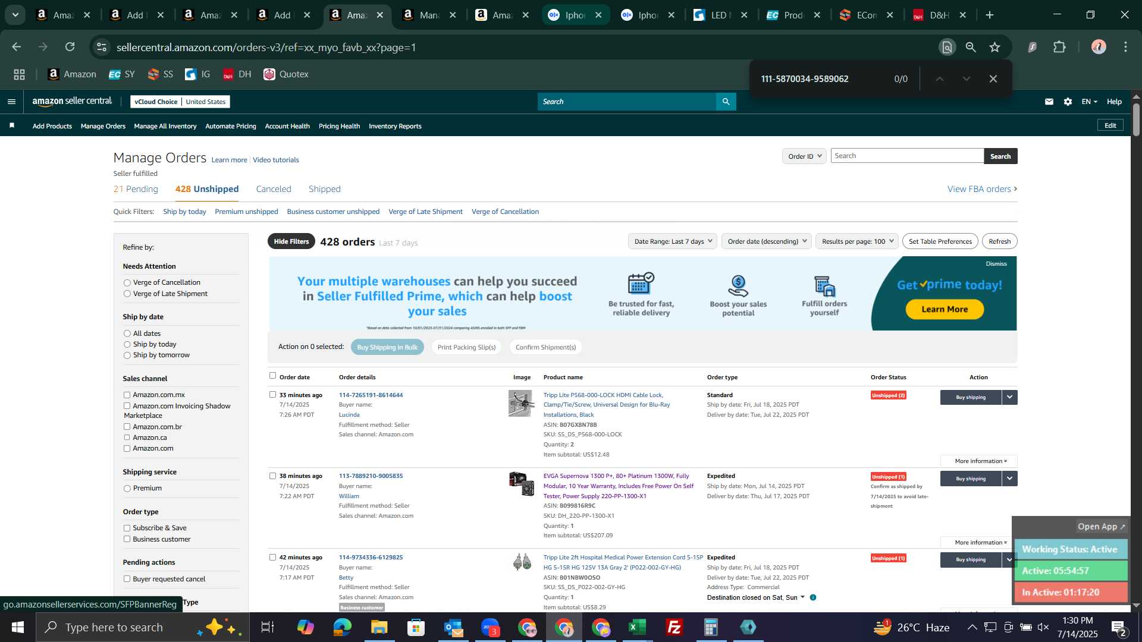Click the Refresh orders button

tap(999, 241)
